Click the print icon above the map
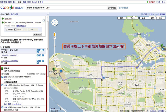 pos(142,14)
